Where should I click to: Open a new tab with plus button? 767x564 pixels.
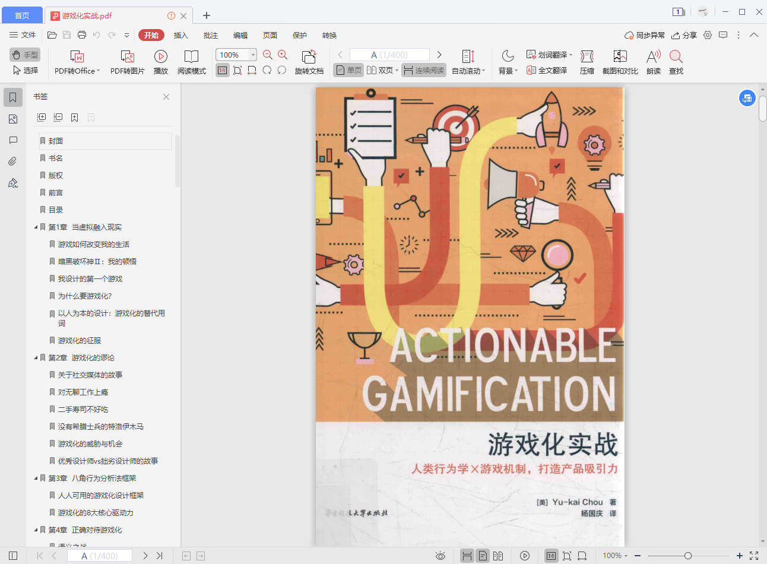[x=207, y=15]
